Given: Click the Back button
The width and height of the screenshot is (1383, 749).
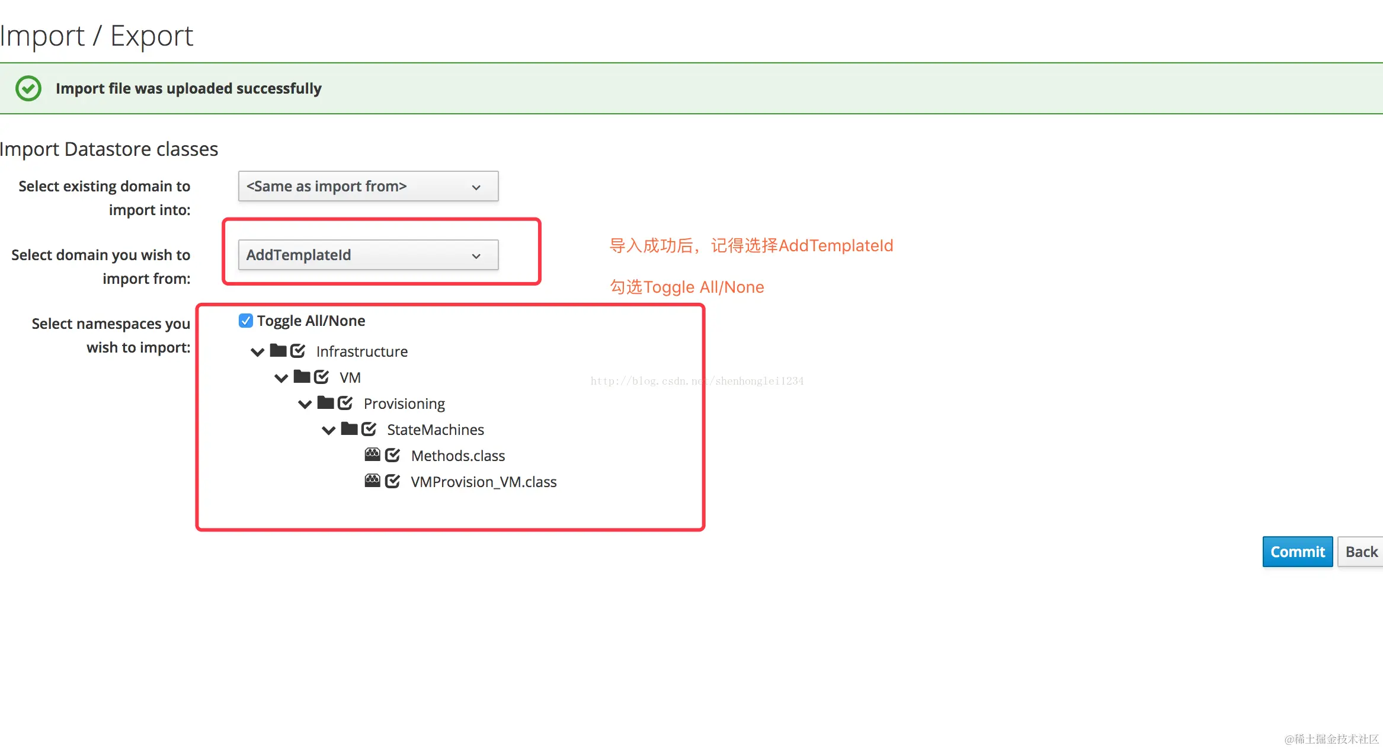Looking at the screenshot, I should (x=1360, y=552).
